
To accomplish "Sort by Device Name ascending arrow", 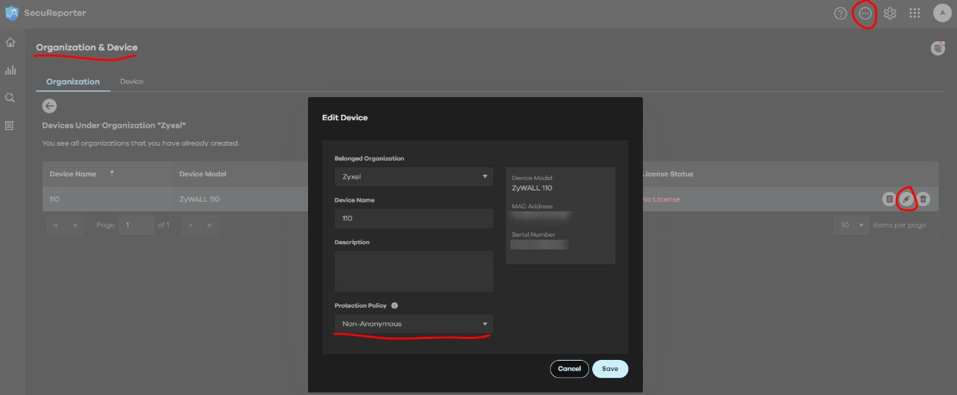I will (x=112, y=173).
